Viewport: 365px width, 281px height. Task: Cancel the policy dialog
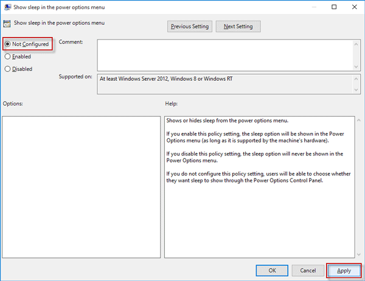[308, 271]
